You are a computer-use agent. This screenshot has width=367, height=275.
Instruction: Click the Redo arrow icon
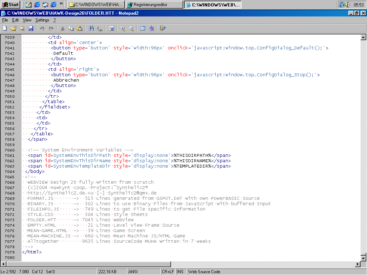[51, 29]
